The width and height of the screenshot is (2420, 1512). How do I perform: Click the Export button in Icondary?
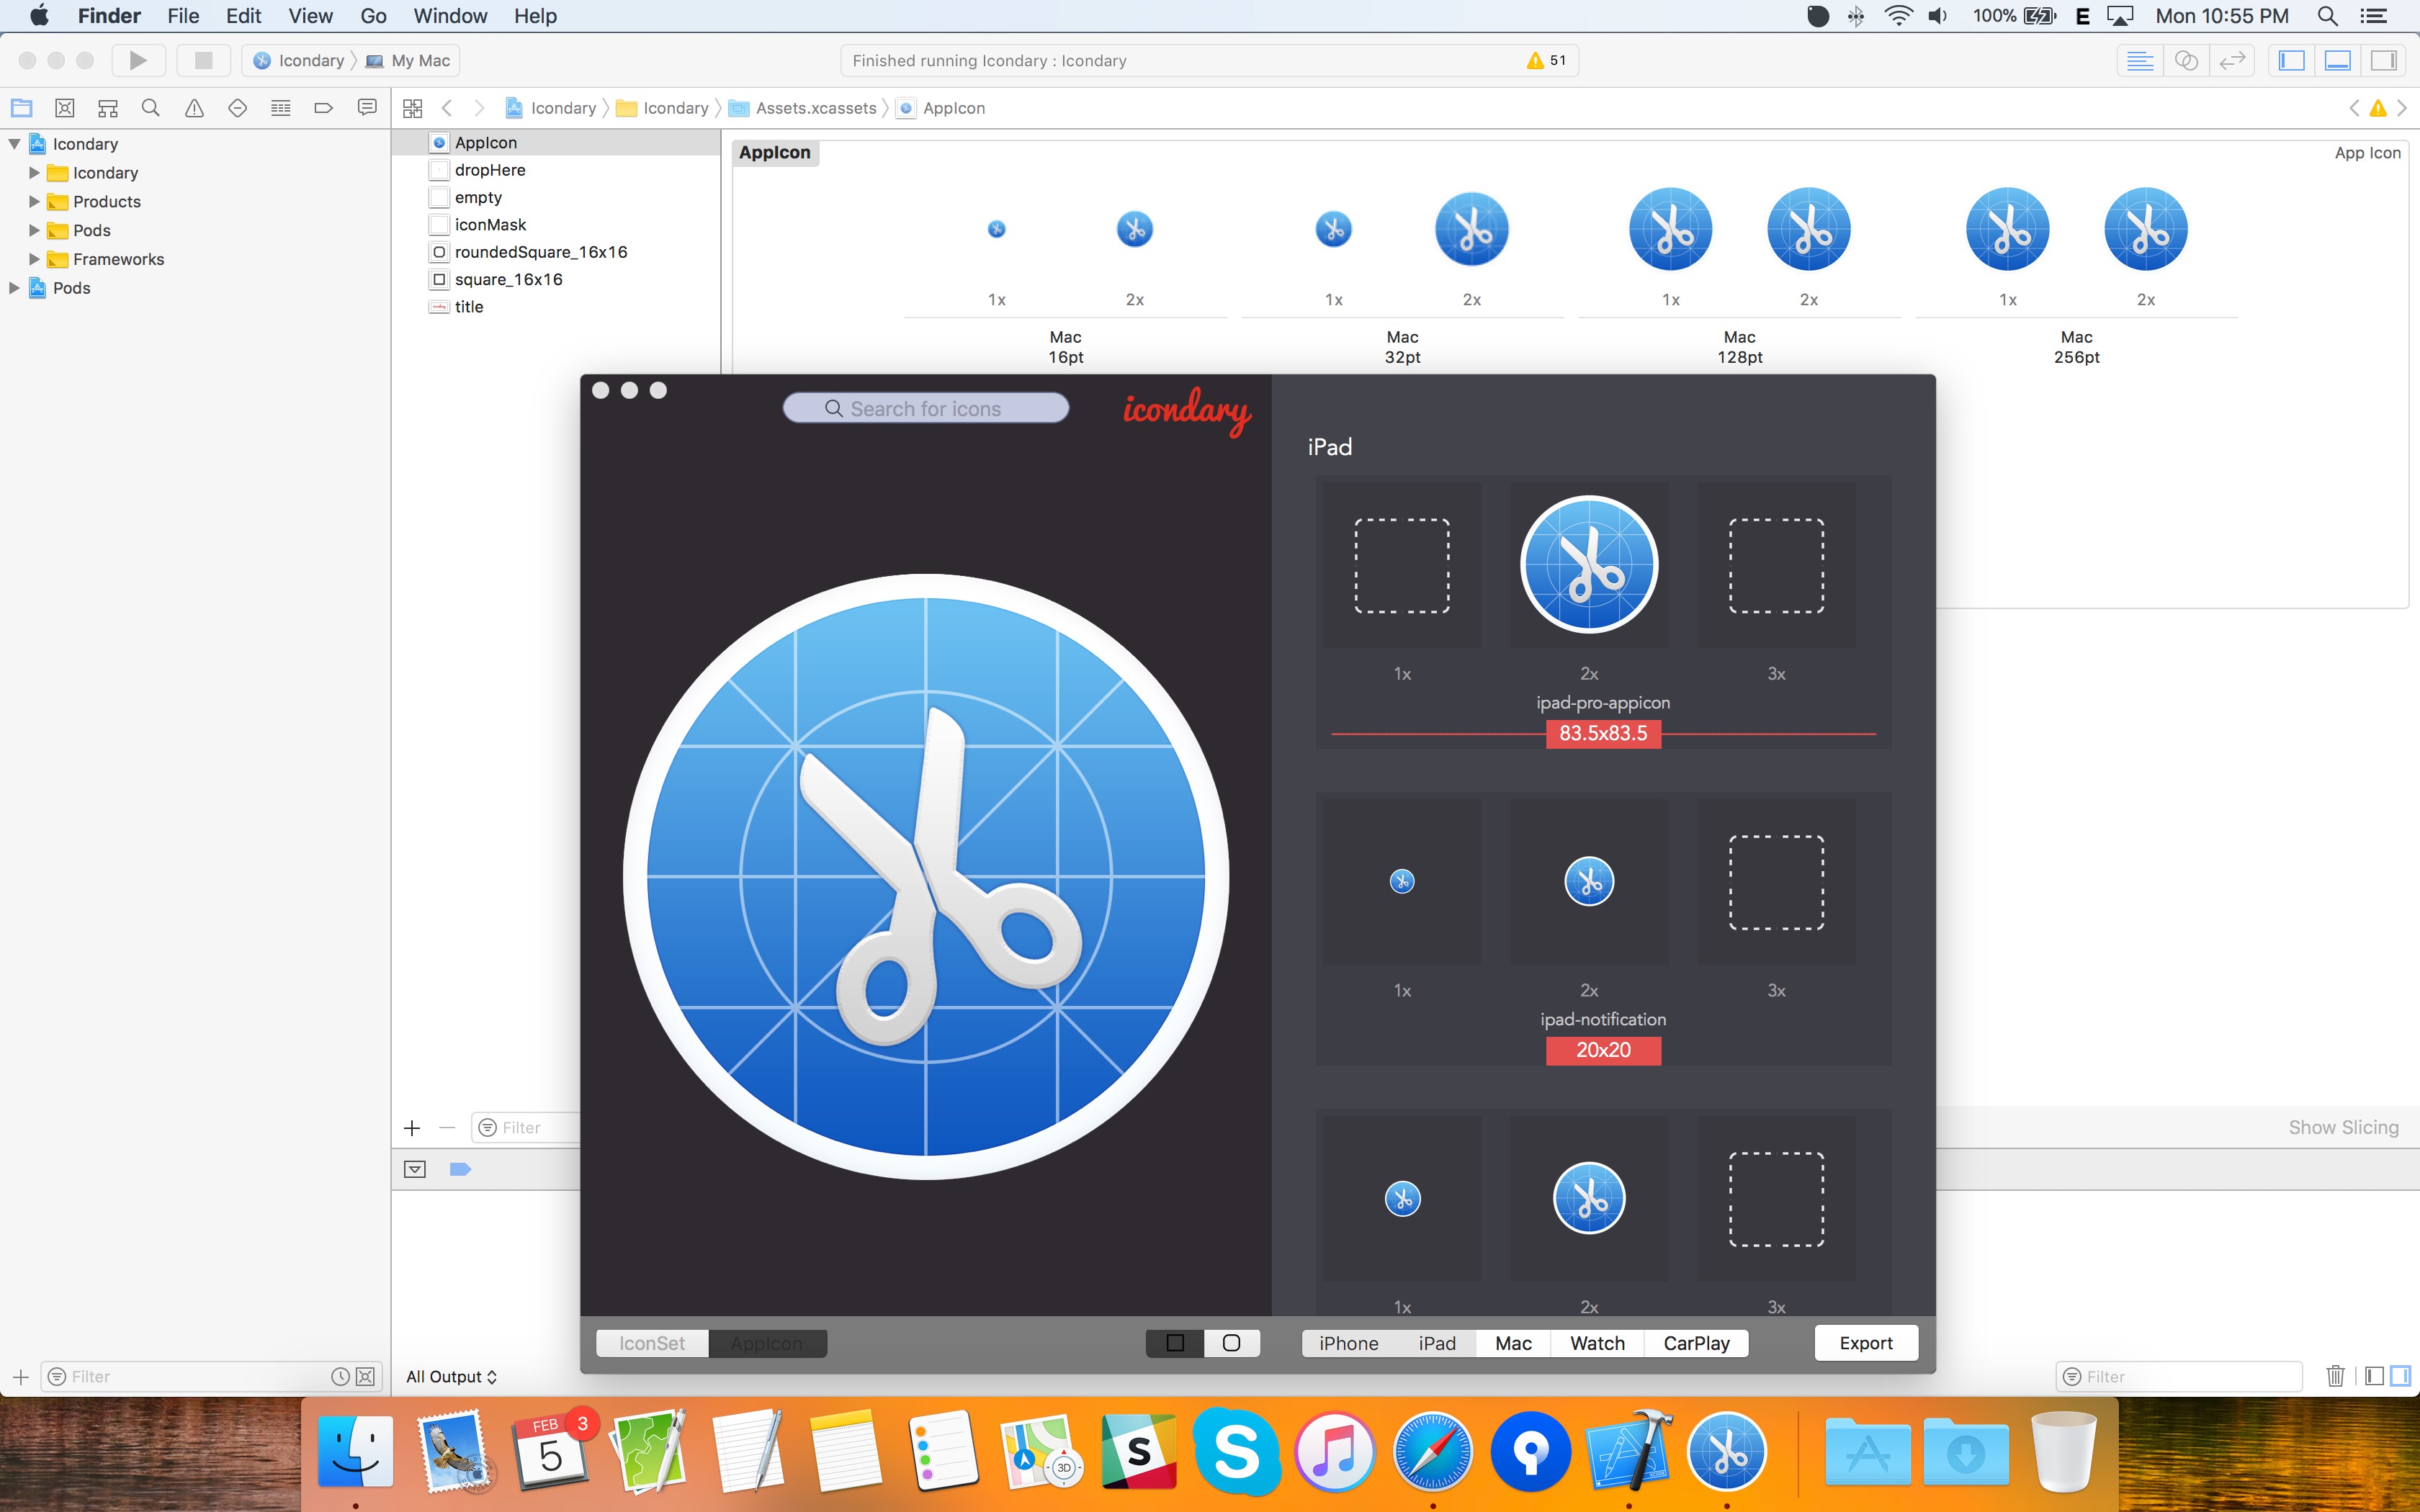click(x=1868, y=1341)
